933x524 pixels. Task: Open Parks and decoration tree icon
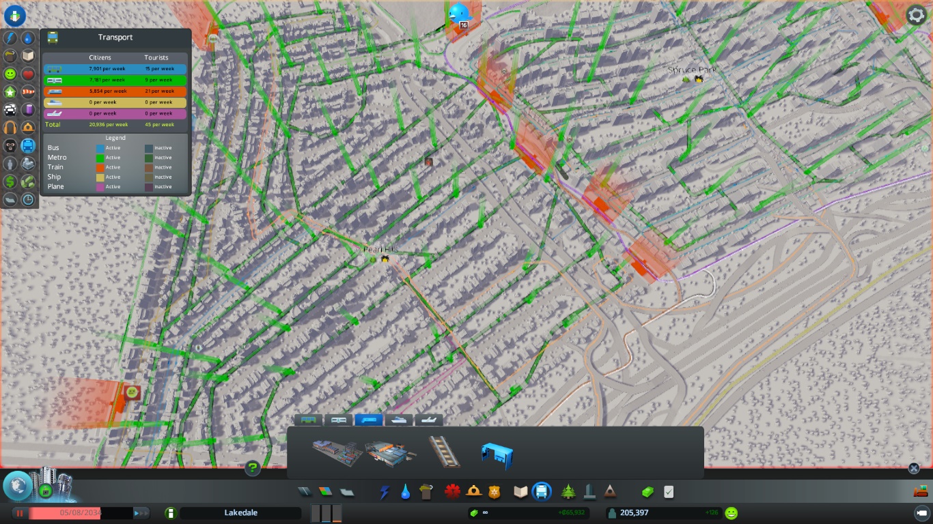(568, 491)
